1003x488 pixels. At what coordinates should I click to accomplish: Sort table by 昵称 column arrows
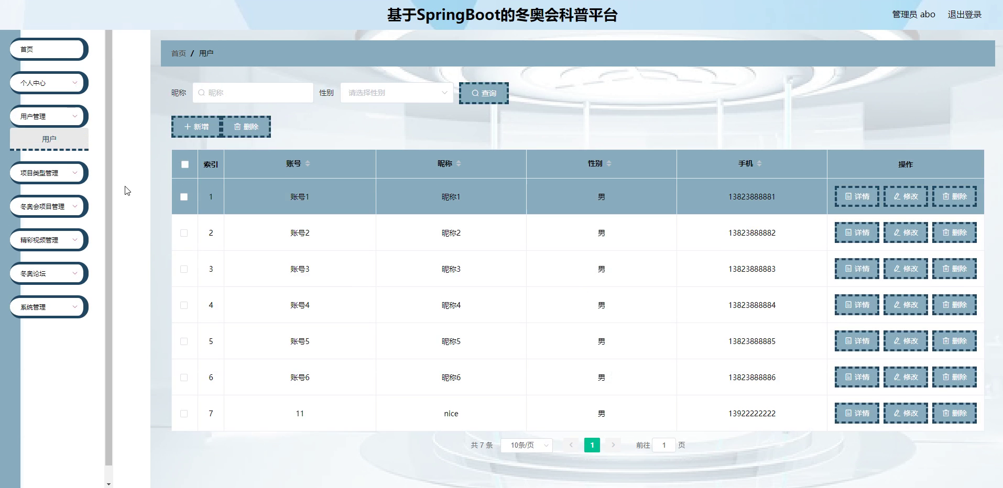coord(459,163)
